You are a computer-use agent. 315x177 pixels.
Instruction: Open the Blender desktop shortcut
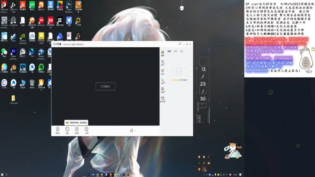(13, 68)
